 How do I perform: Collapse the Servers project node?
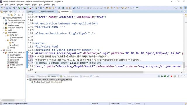coord(1,50)
